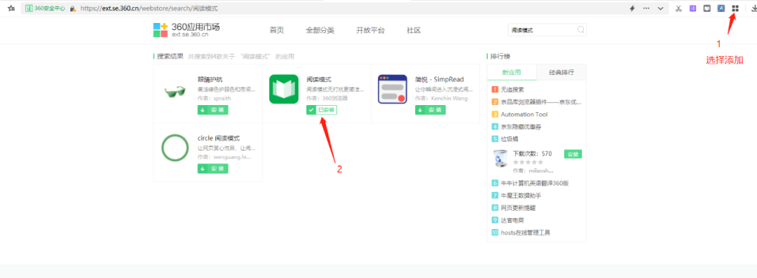
Task: Open the circle 阅读模式 title
Action: click(219, 138)
